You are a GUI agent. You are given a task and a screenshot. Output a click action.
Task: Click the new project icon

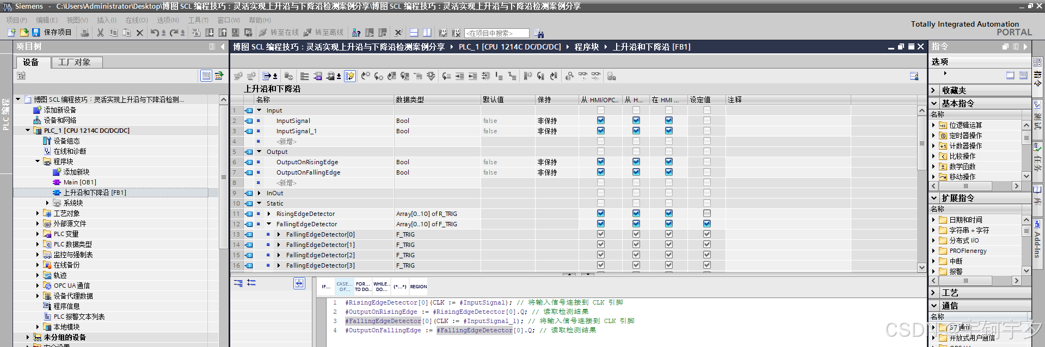(x=11, y=33)
